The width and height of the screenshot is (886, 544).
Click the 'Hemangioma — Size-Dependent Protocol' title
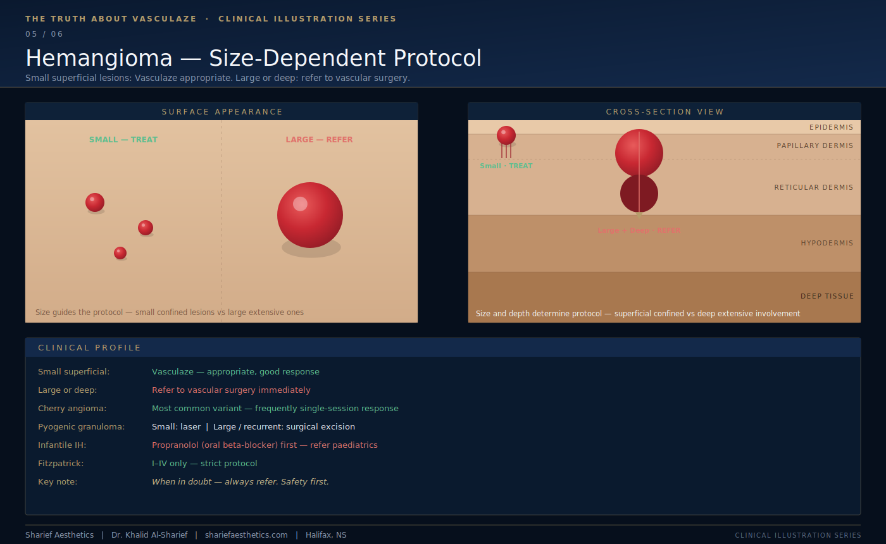(253, 58)
